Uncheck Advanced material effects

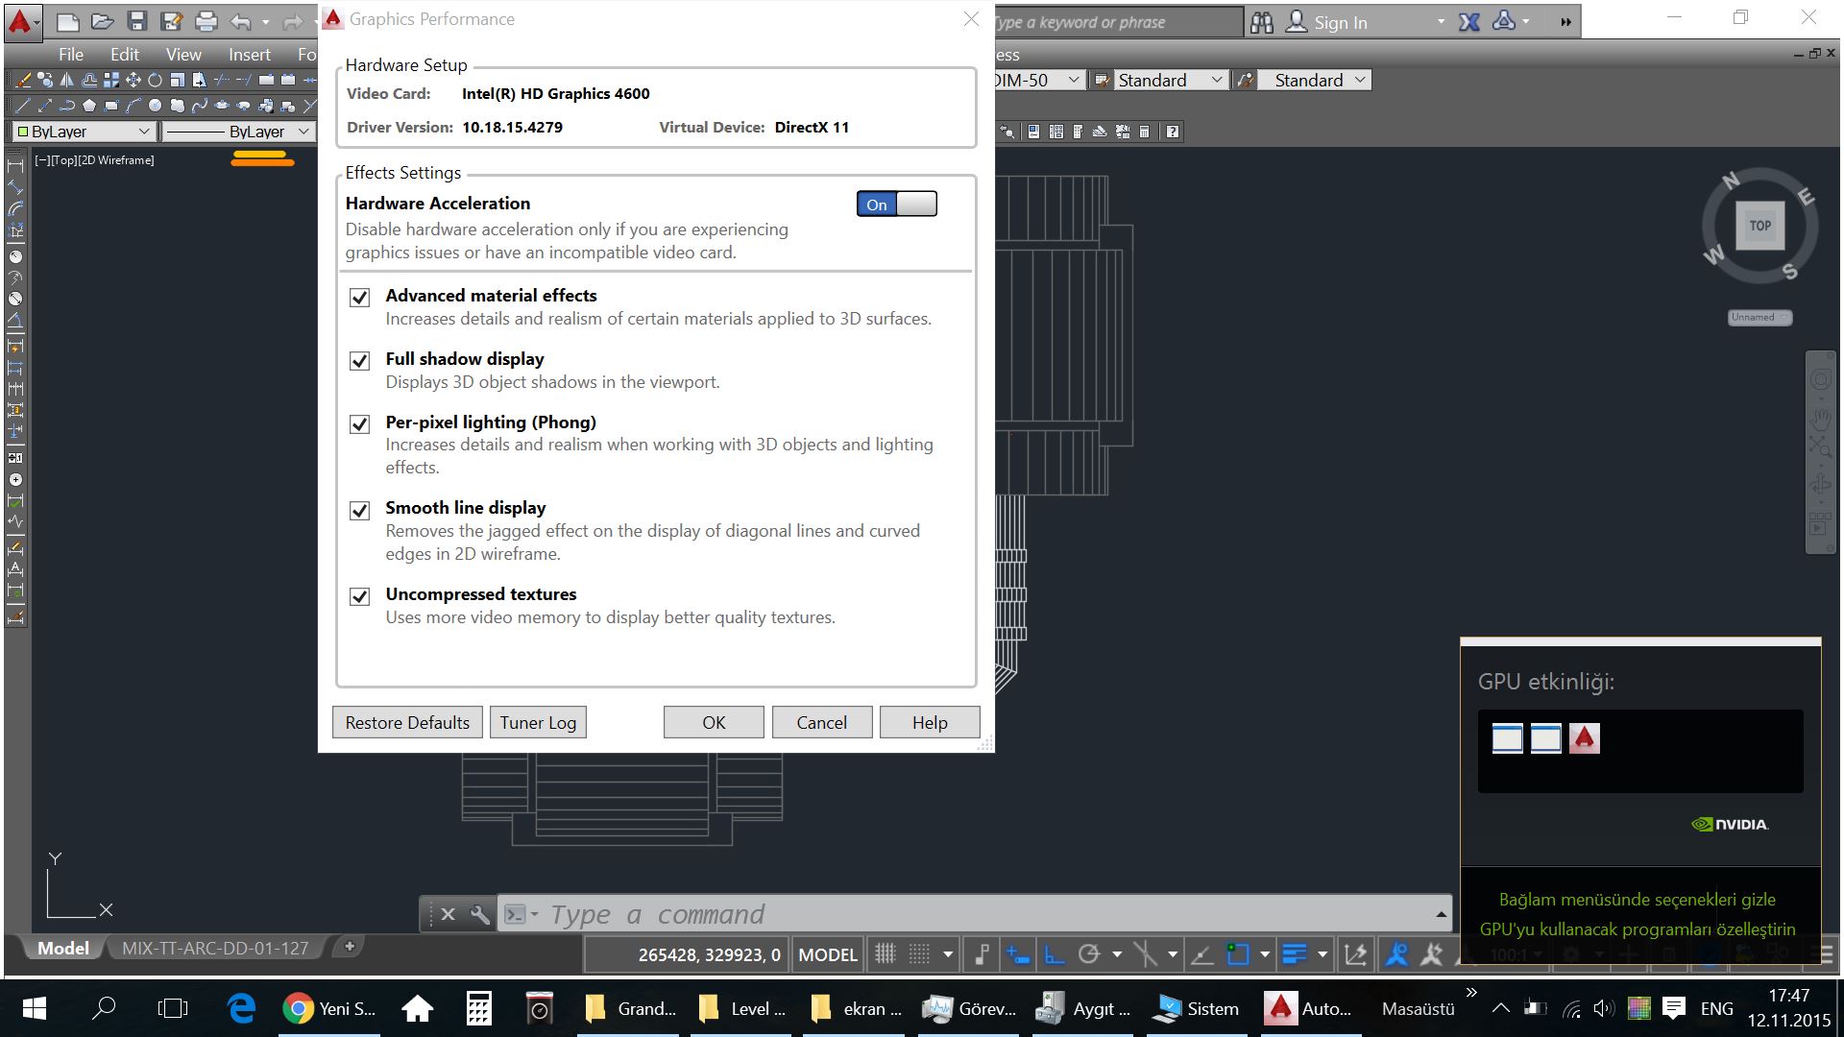pyautogui.click(x=359, y=298)
